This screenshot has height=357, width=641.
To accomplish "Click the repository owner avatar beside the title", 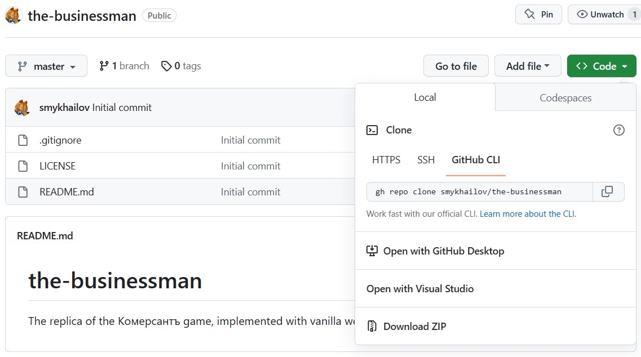I will [x=14, y=15].
